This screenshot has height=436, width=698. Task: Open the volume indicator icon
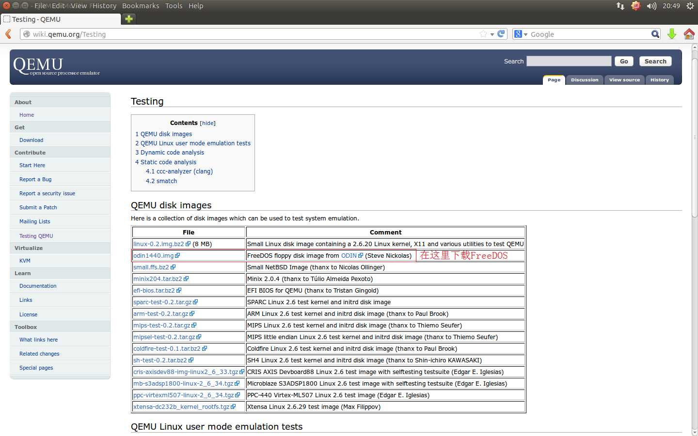point(651,6)
